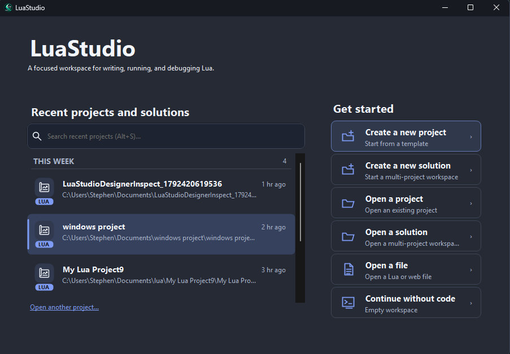Click the Start from a template subtitle
The height and width of the screenshot is (354, 510).
pos(396,144)
